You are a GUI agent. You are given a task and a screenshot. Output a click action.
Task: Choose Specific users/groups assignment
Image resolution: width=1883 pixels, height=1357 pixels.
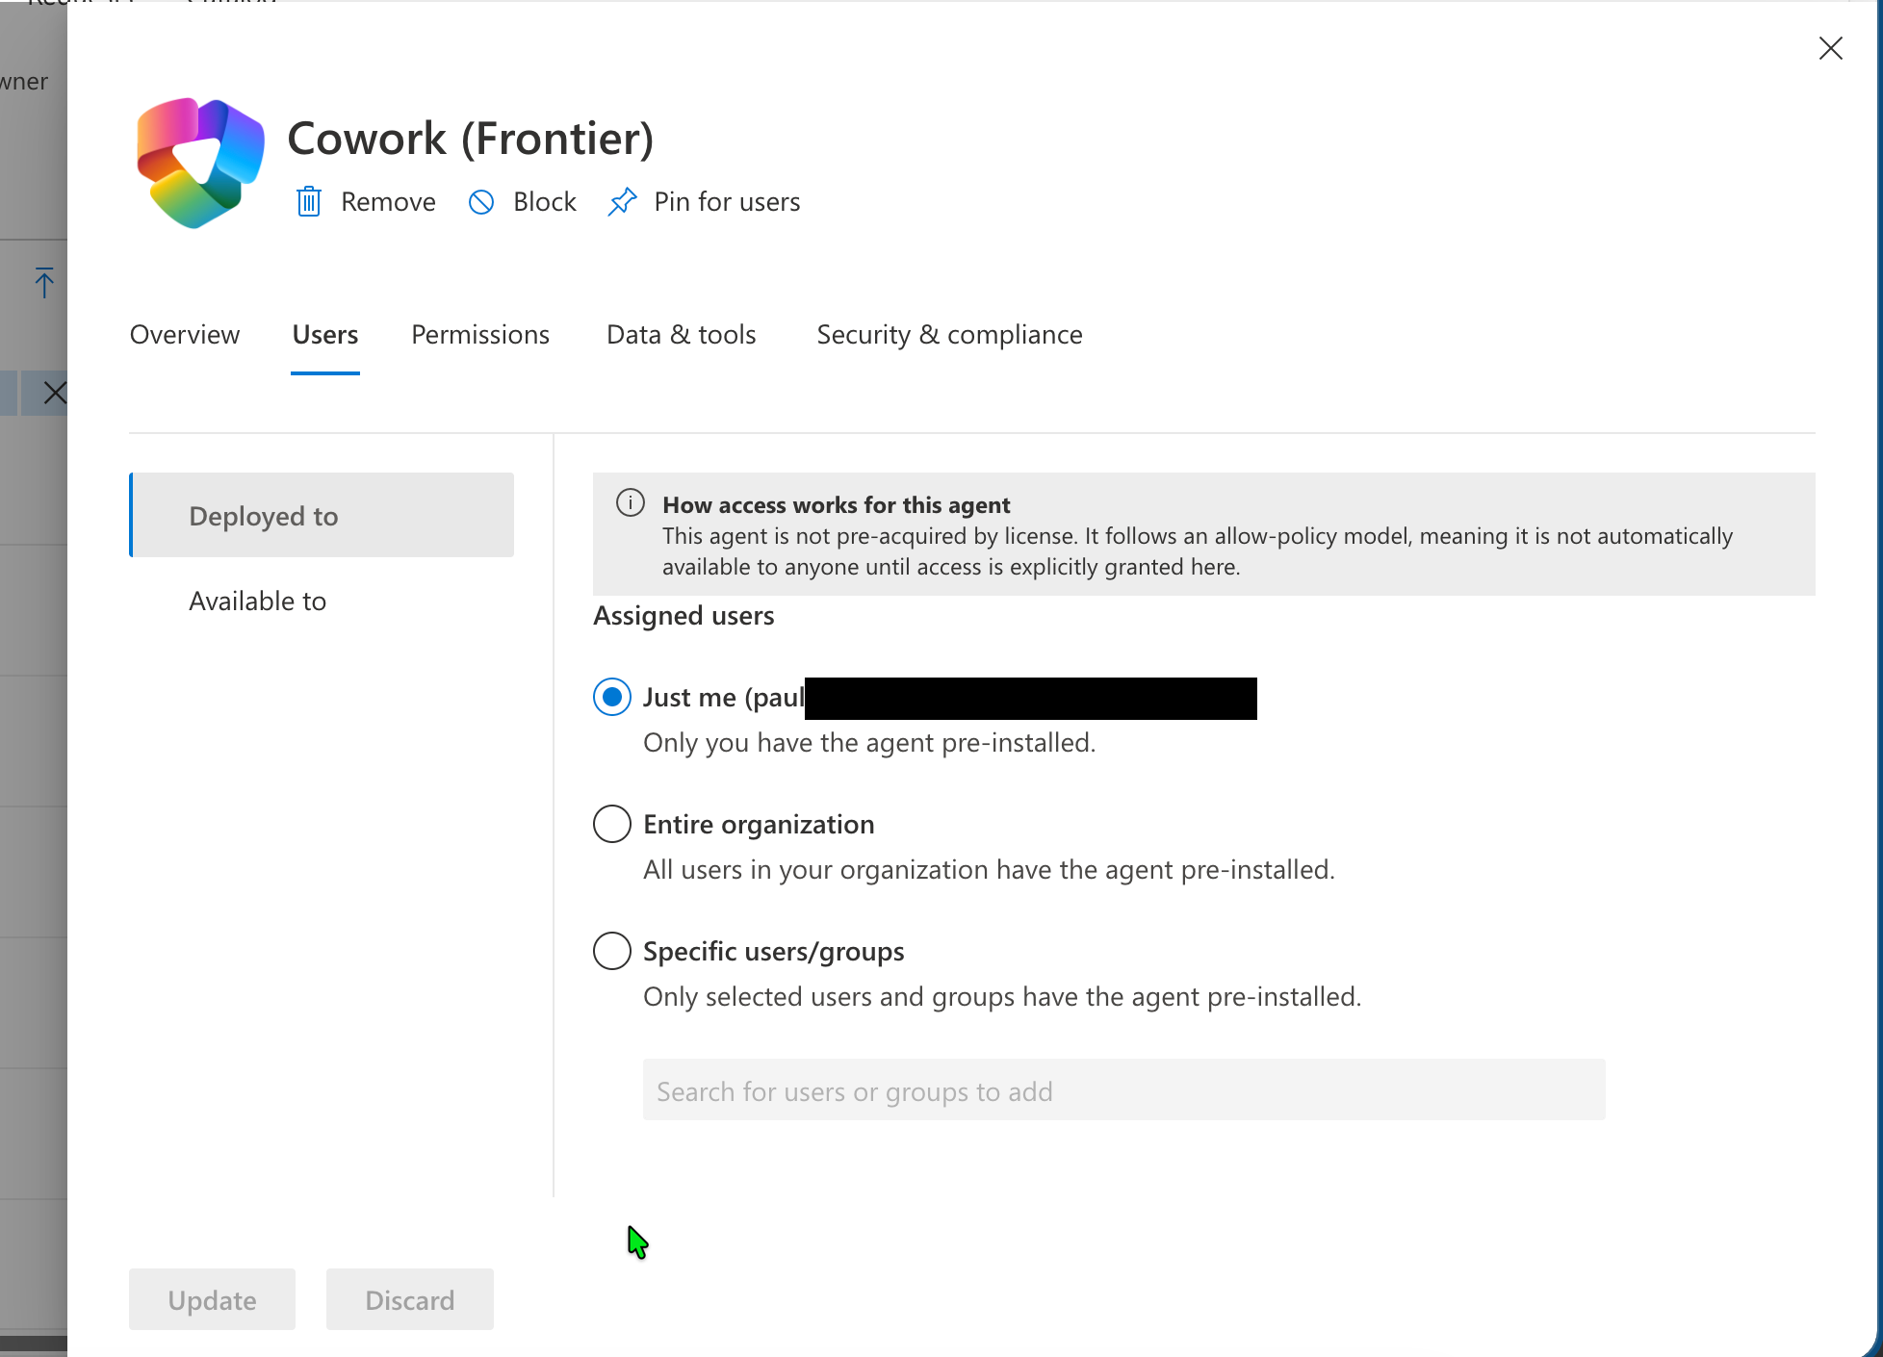(611, 951)
